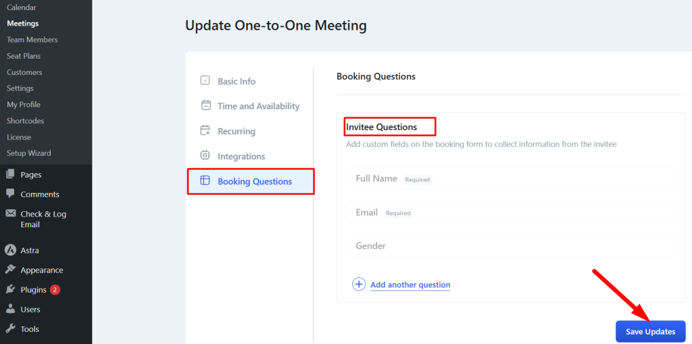Save Updates for the meeting
This screenshot has width=692, height=344.
point(651,332)
